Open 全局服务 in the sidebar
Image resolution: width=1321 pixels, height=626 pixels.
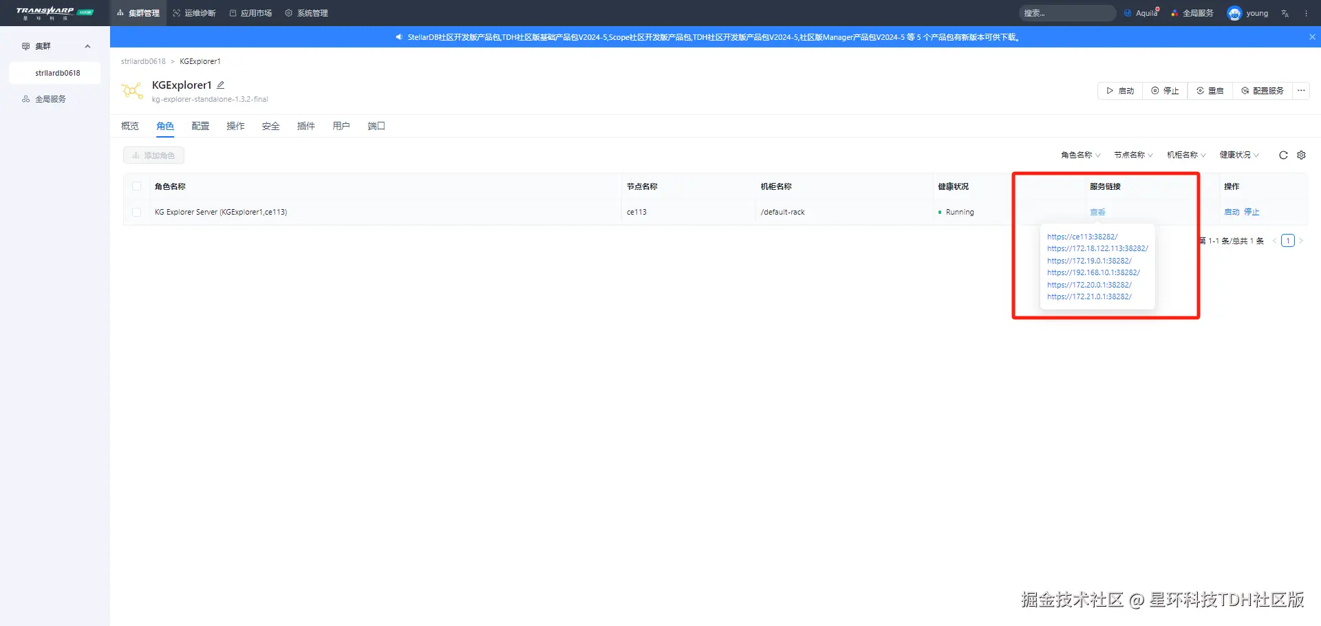pos(44,99)
